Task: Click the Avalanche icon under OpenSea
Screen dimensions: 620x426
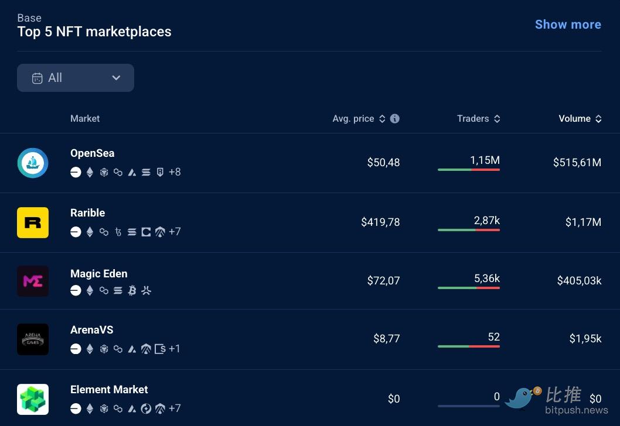Action: point(132,172)
